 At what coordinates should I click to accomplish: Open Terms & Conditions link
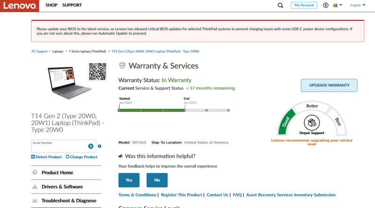point(137,195)
